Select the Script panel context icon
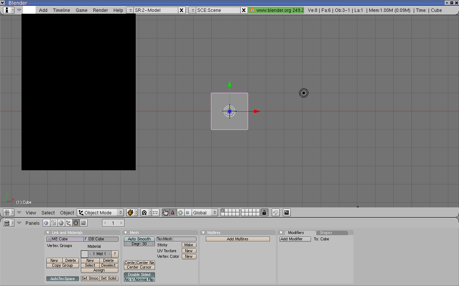The image size is (459, 286). point(54,223)
